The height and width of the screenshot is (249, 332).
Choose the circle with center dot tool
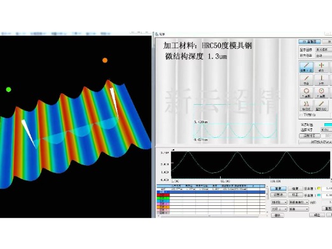pyautogui.click(x=321, y=93)
